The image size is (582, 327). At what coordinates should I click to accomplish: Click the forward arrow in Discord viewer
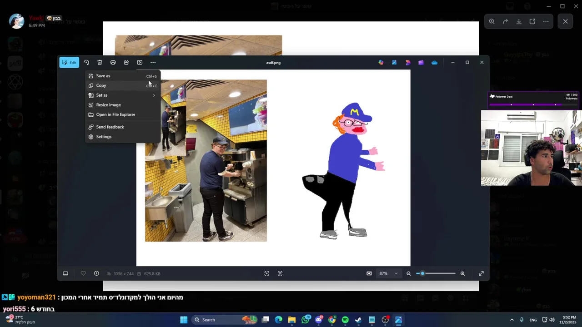coord(505,21)
